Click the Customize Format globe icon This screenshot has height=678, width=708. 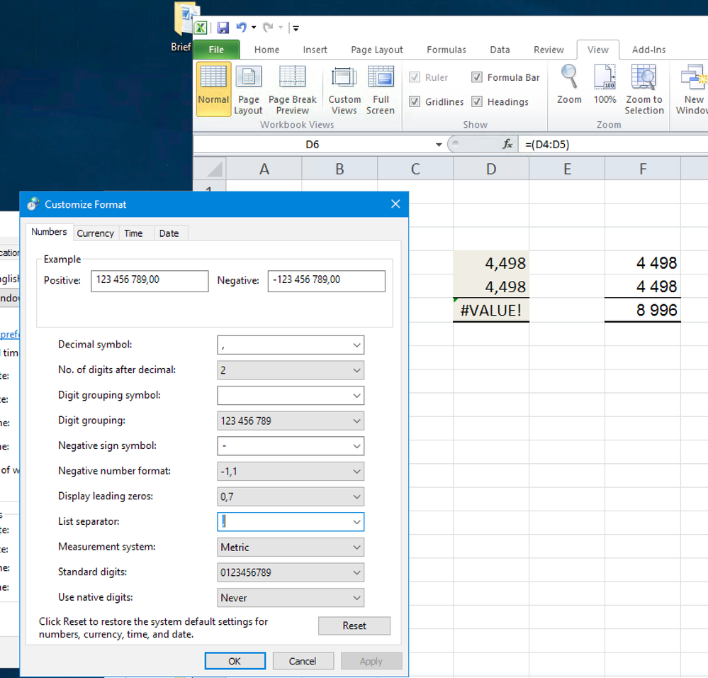click(x=33, y=204)
